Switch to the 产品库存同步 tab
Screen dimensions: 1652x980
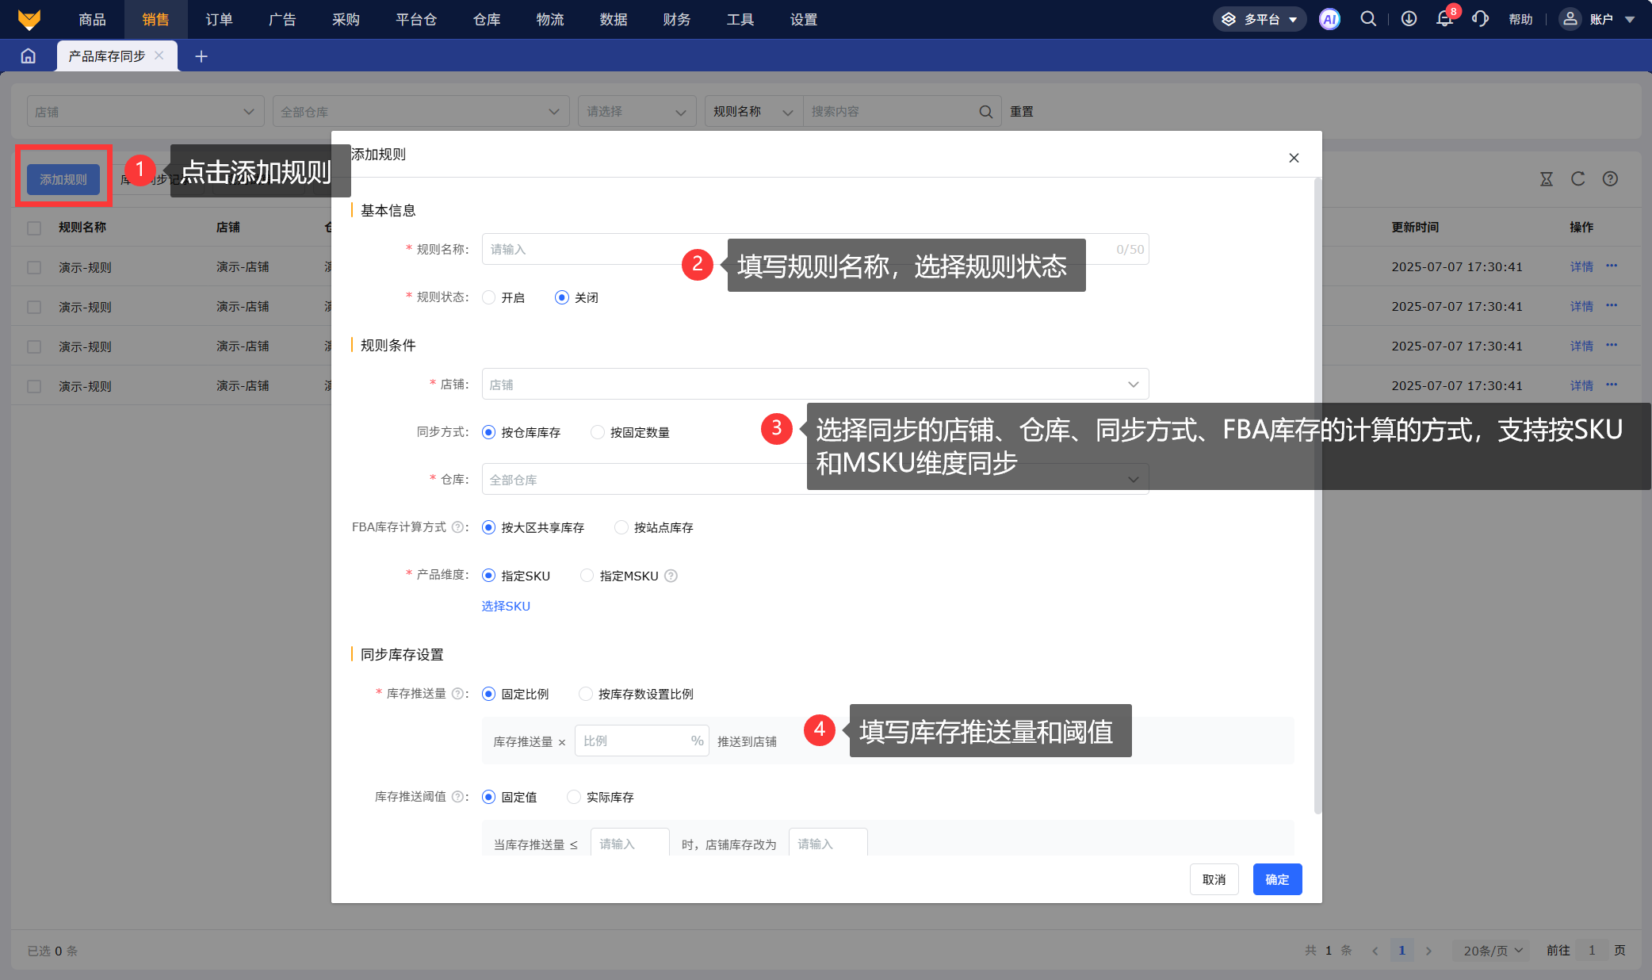[x=107, y=56]
